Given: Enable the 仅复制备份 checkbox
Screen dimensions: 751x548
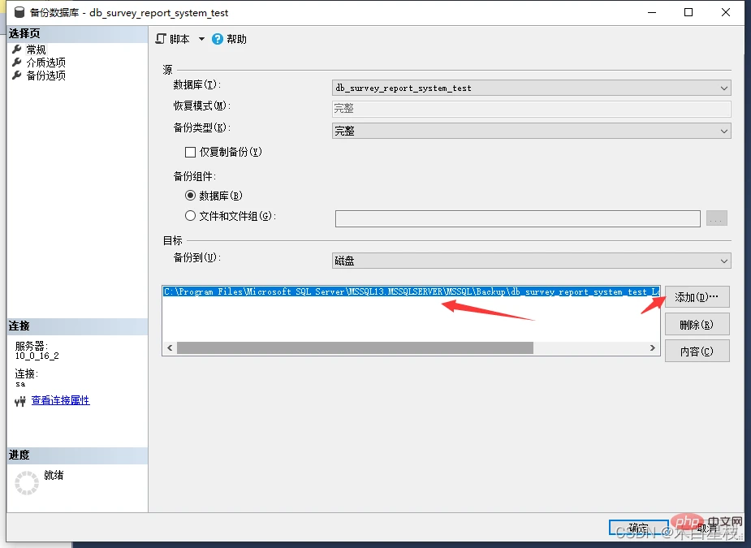Looking at the screenshot, I should (190, 152).
